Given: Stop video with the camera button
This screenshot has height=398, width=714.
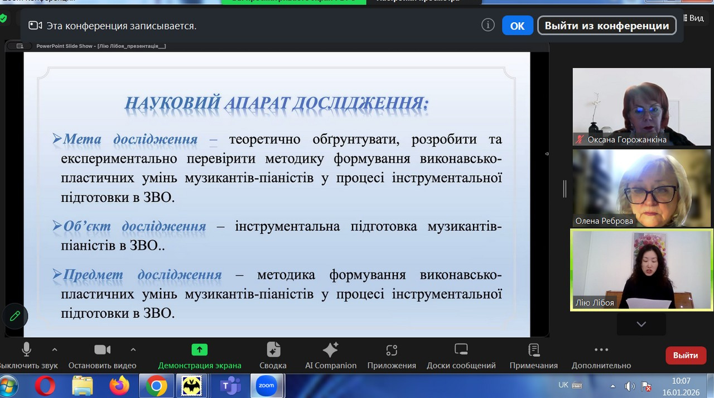Looking at the screenshot, I should pyautogui.click(x=102, y=350).
